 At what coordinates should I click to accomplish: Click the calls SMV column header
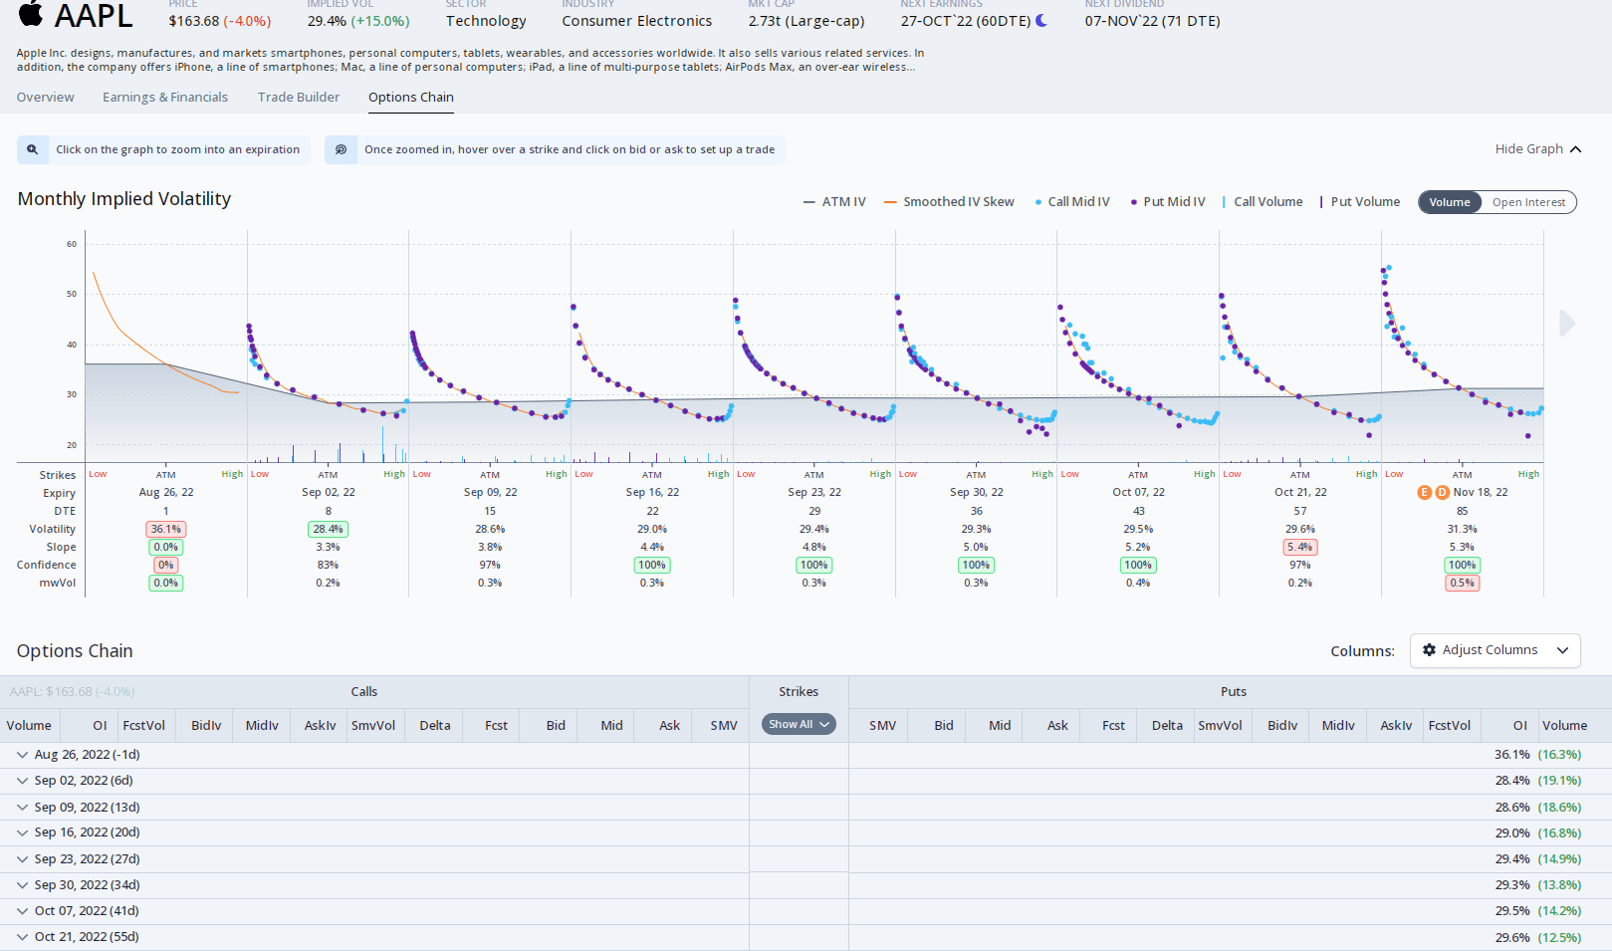724,725
